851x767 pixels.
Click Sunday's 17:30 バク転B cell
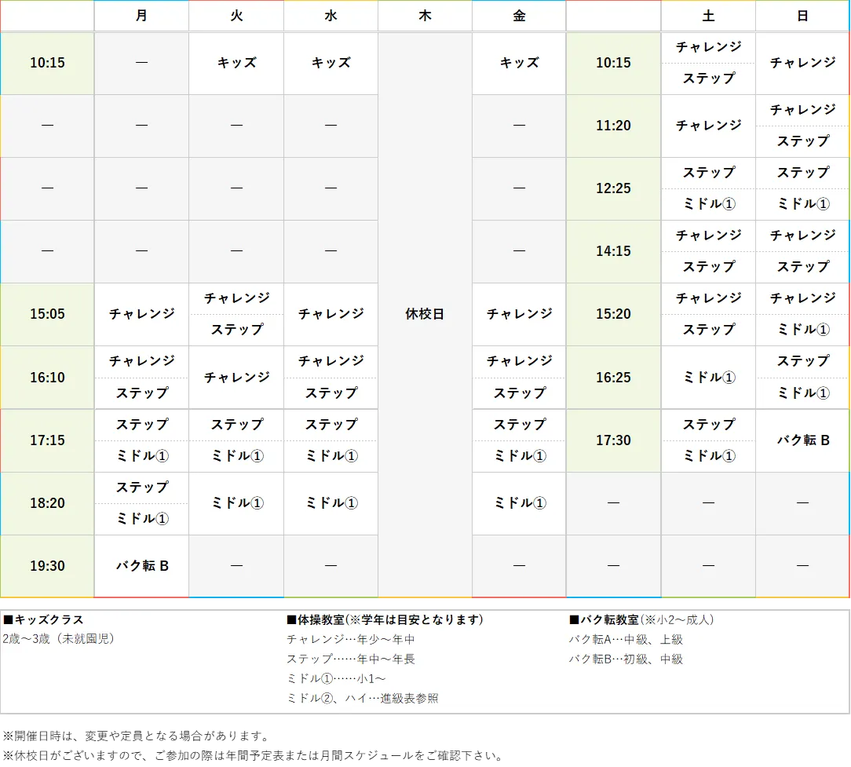(x=802, y=440)
